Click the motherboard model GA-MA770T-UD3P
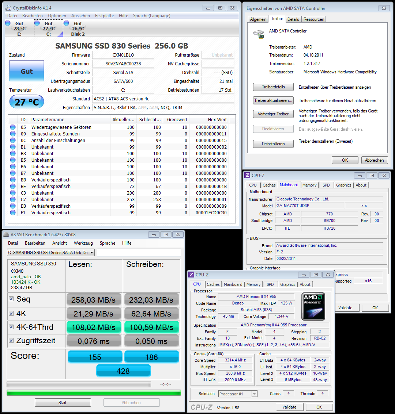The image size is (395, 414). click(x=309, y=206)
